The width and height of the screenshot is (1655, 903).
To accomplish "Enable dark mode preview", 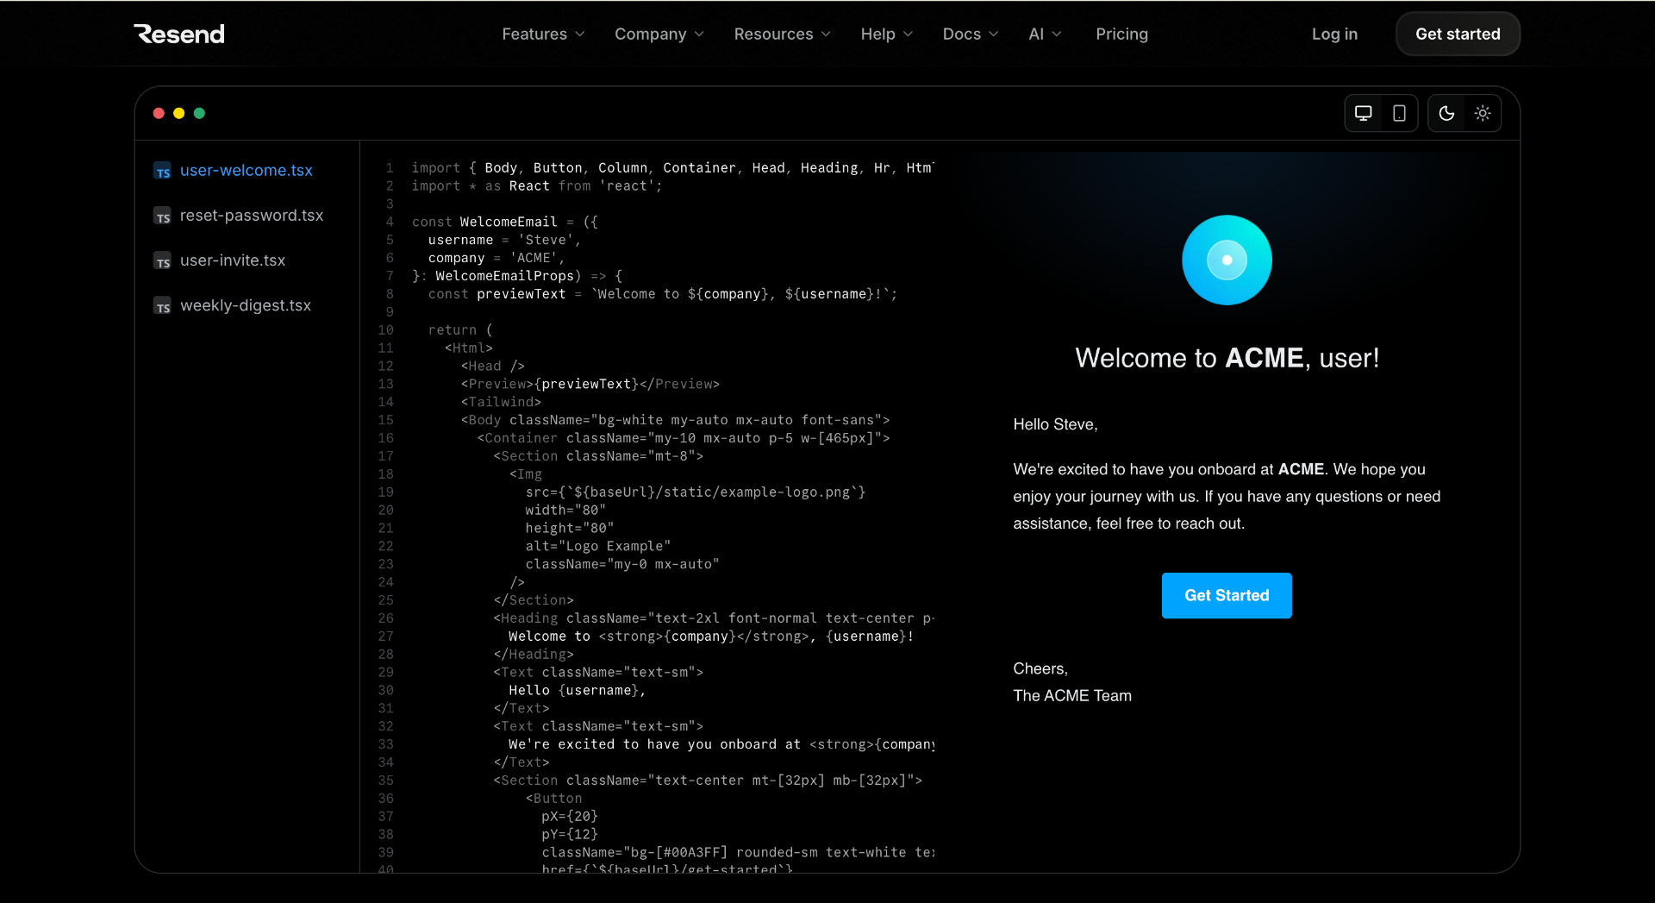I will [x=1446, y=113].
